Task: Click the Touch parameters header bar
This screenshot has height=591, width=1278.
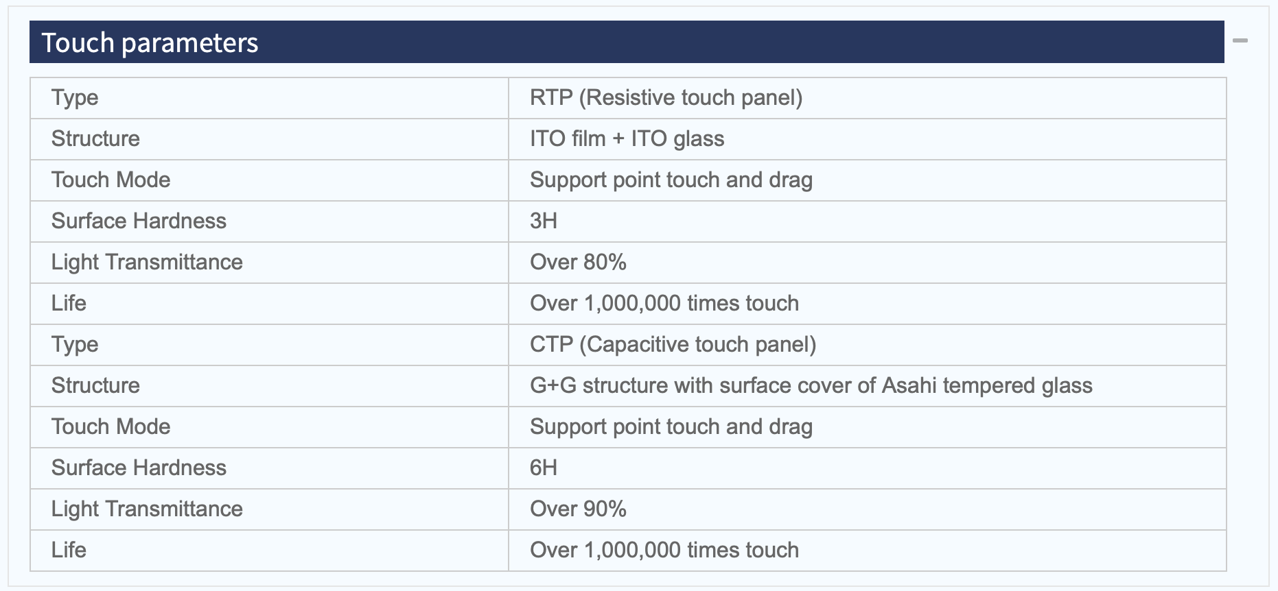Action: 627,42
